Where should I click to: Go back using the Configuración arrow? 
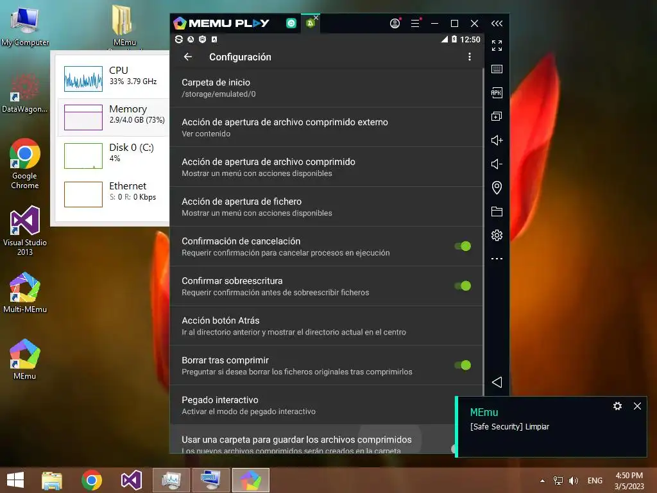click(x=188, y=56)
